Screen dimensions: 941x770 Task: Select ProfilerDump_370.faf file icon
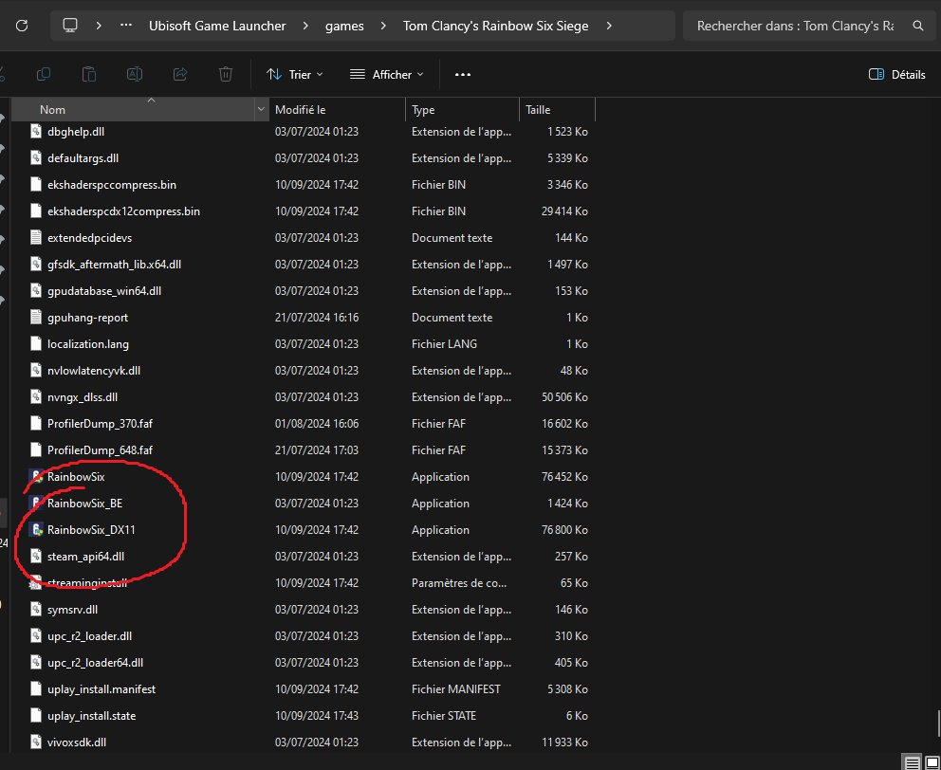pos(37,424)
